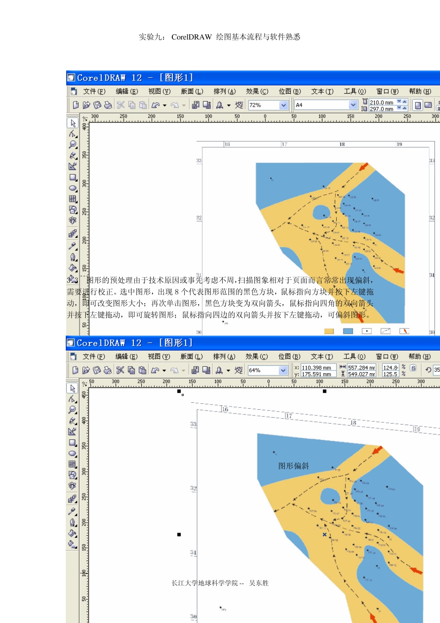Select the Interactive Fill tool in the 64% zoom window
Image resolution: width=440 pixels, height=623 pixels.
[72, 544]
